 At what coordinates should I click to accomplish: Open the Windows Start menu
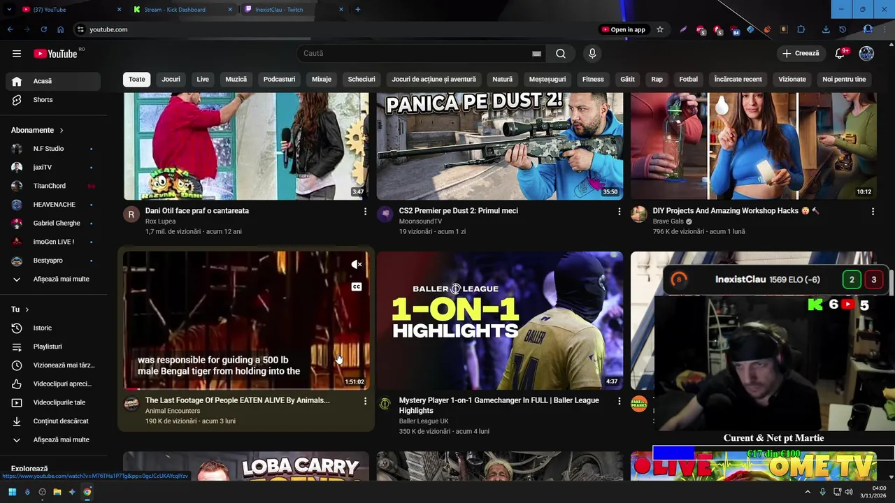click(12, 492)
